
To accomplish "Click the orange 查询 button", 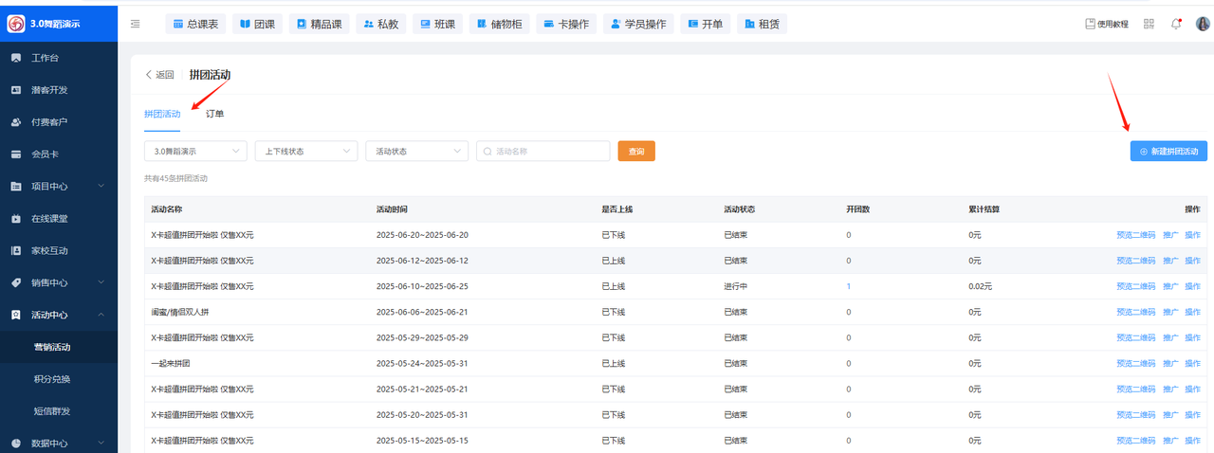I will pyautogui.click(x=636, y=151).
